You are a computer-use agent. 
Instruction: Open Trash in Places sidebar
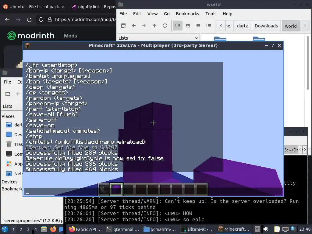click(14, 144)
